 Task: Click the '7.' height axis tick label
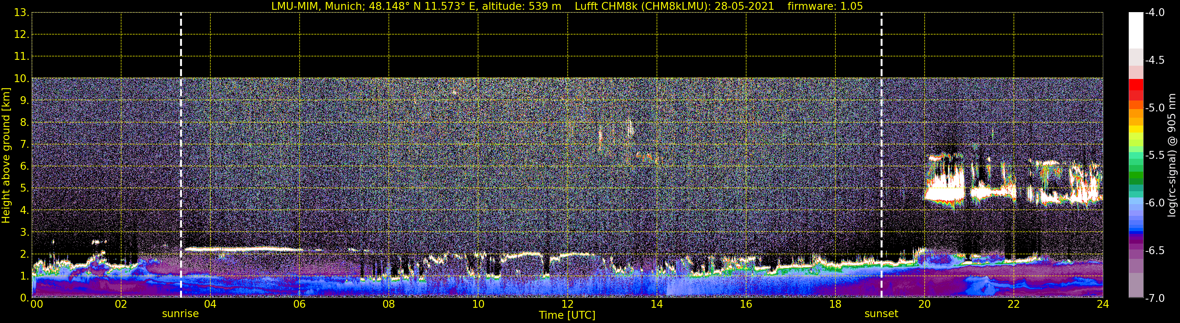click(25, 145)
